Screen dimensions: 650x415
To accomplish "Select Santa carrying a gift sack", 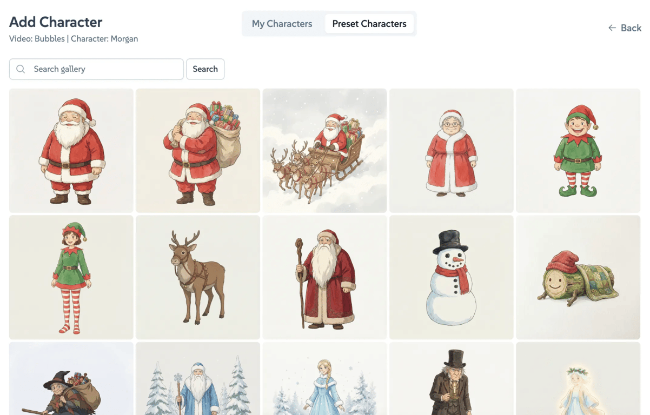I will tap(198, 151).
